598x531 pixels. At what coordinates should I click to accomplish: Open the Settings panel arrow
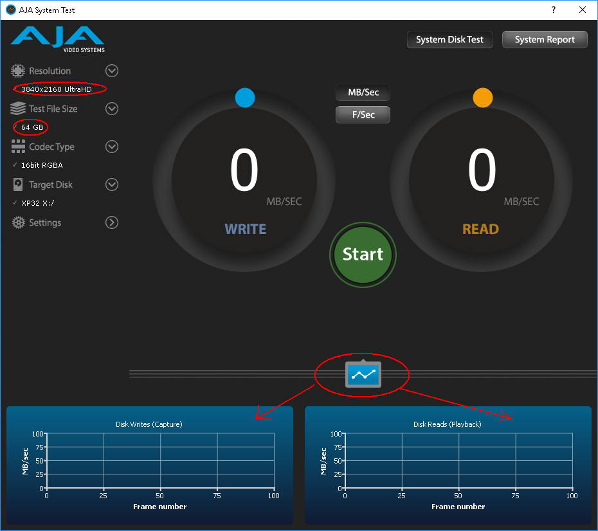click(112, 222)
